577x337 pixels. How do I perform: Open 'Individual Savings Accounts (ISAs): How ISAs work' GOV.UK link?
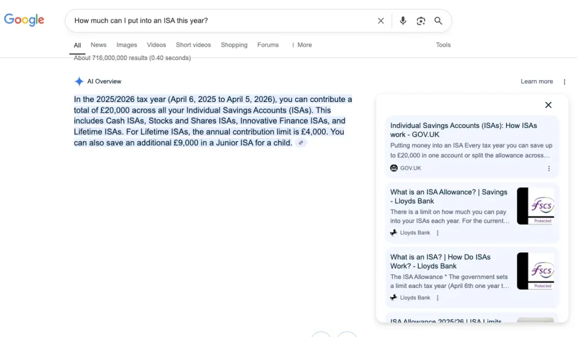tap(463, 130)
